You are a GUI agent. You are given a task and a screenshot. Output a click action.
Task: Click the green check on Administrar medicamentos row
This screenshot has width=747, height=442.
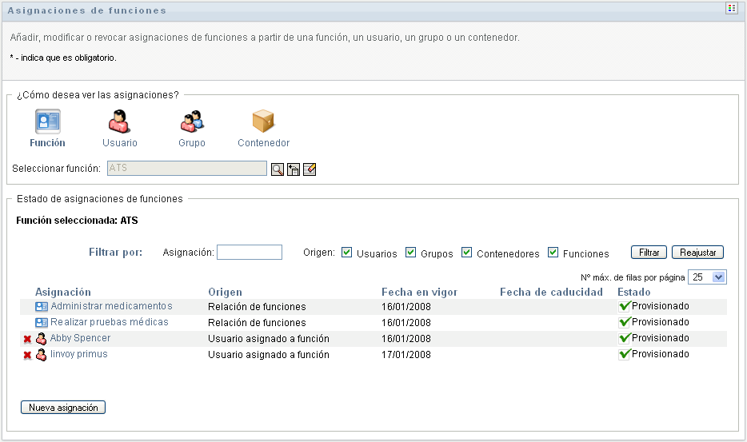click(x=625, y=306)
